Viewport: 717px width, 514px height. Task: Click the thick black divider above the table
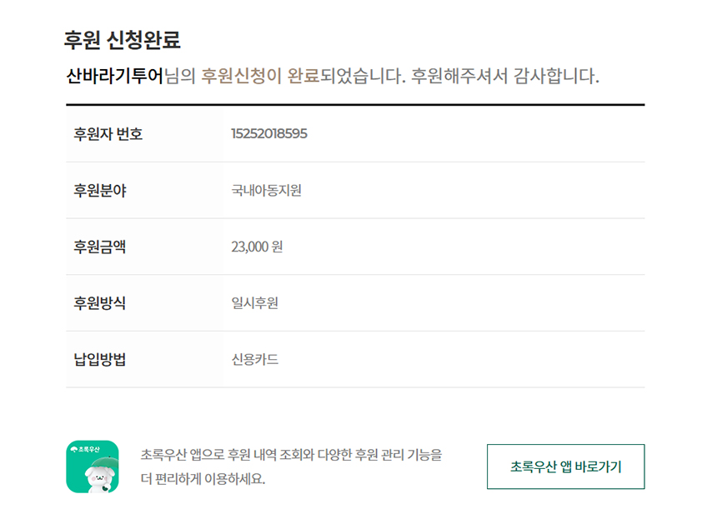coord(355,105)
